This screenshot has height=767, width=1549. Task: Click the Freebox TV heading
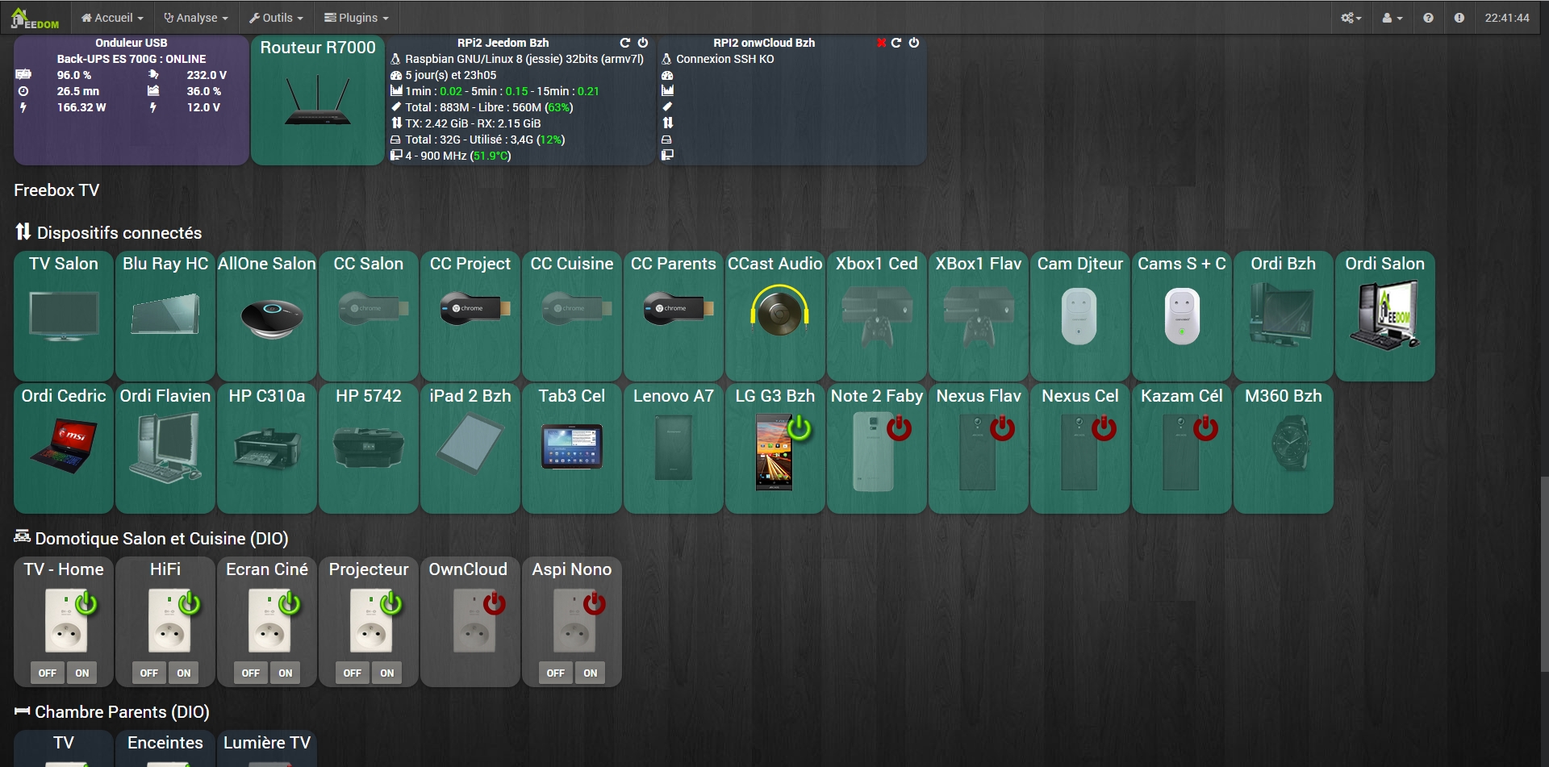pos(56,190)
